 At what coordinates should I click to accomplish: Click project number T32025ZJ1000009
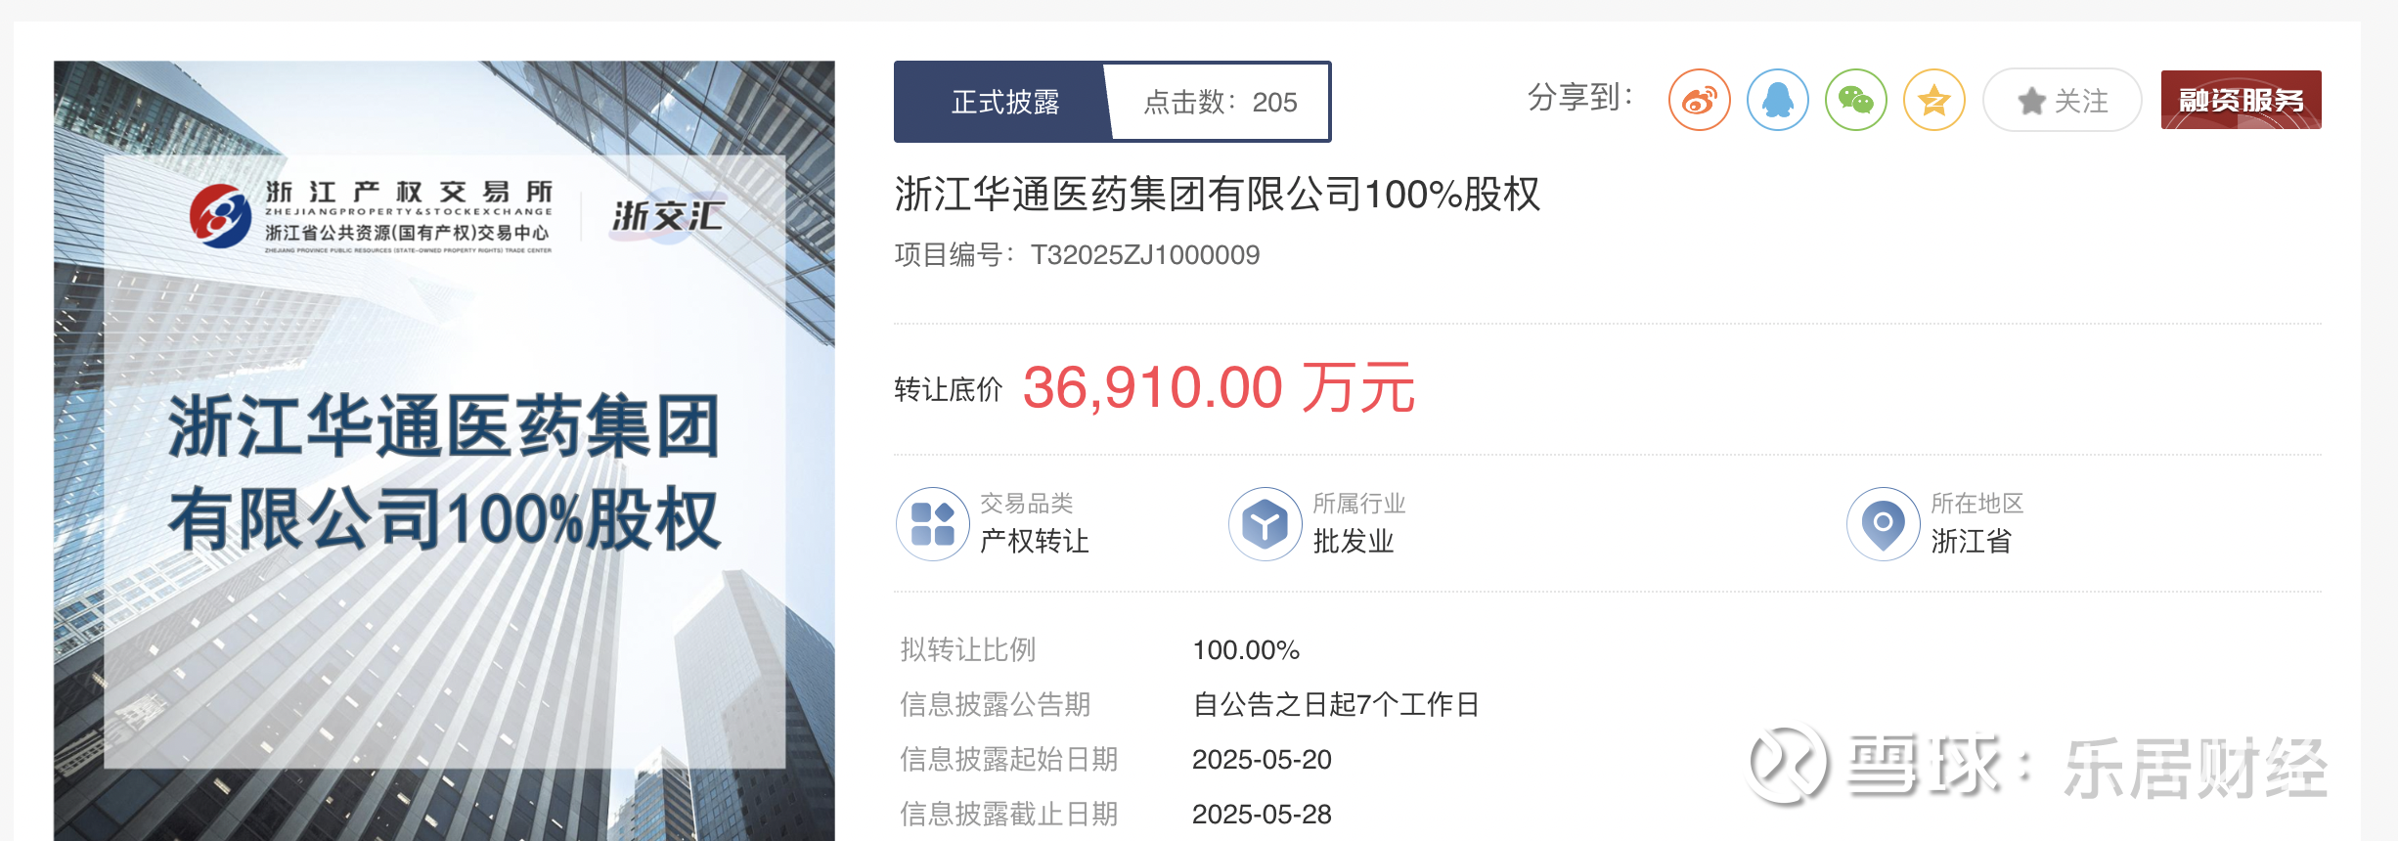coord(1145,255)
